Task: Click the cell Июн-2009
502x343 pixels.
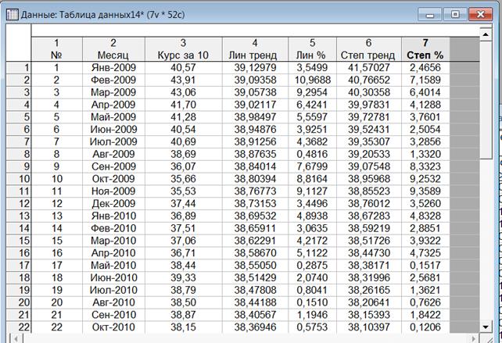Action: pyautogui.click(x=113, y=129)
